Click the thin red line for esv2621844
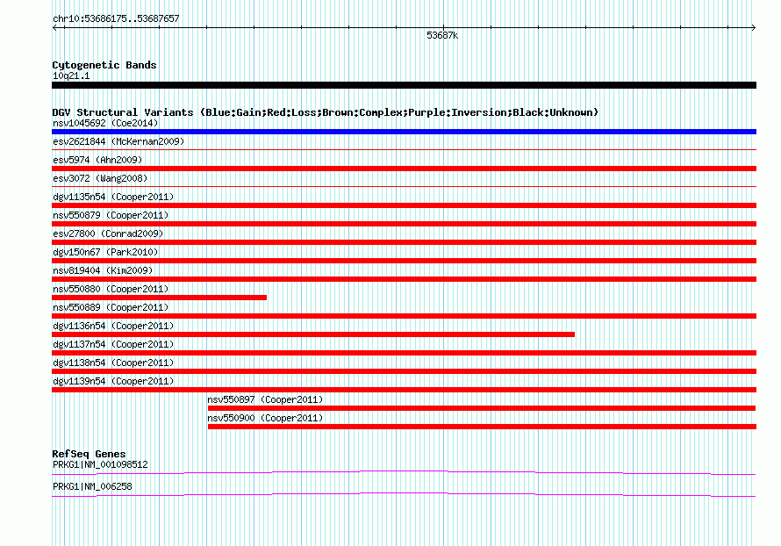781x546 pixels. tap(404, 149)
